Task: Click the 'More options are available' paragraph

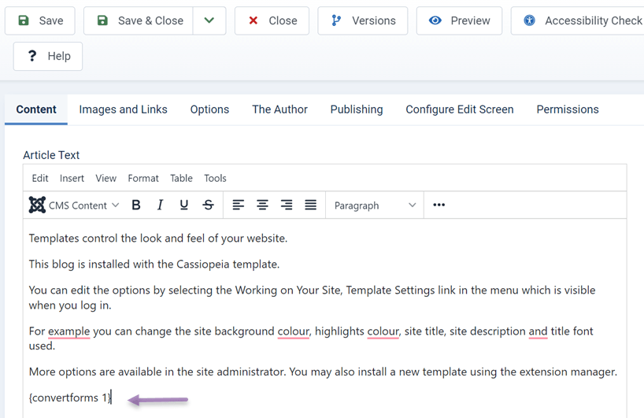Action: coord(323,372)
